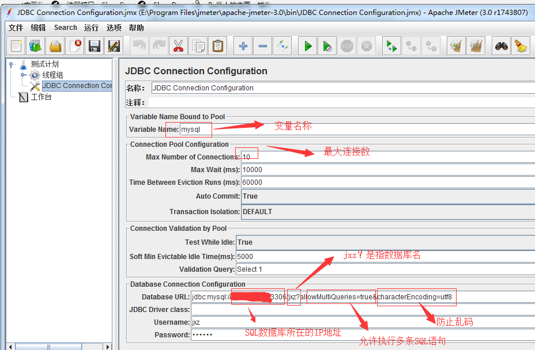Open the Search menu
Screen dimensions: 535x350
66,28
